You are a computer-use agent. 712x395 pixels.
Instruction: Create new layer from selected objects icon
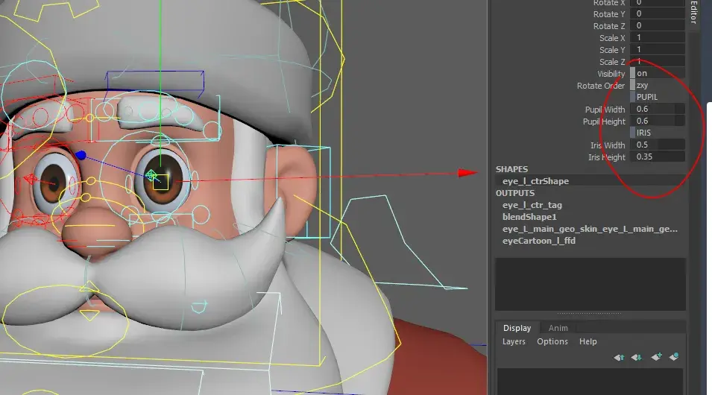click(x=674, y=358)
